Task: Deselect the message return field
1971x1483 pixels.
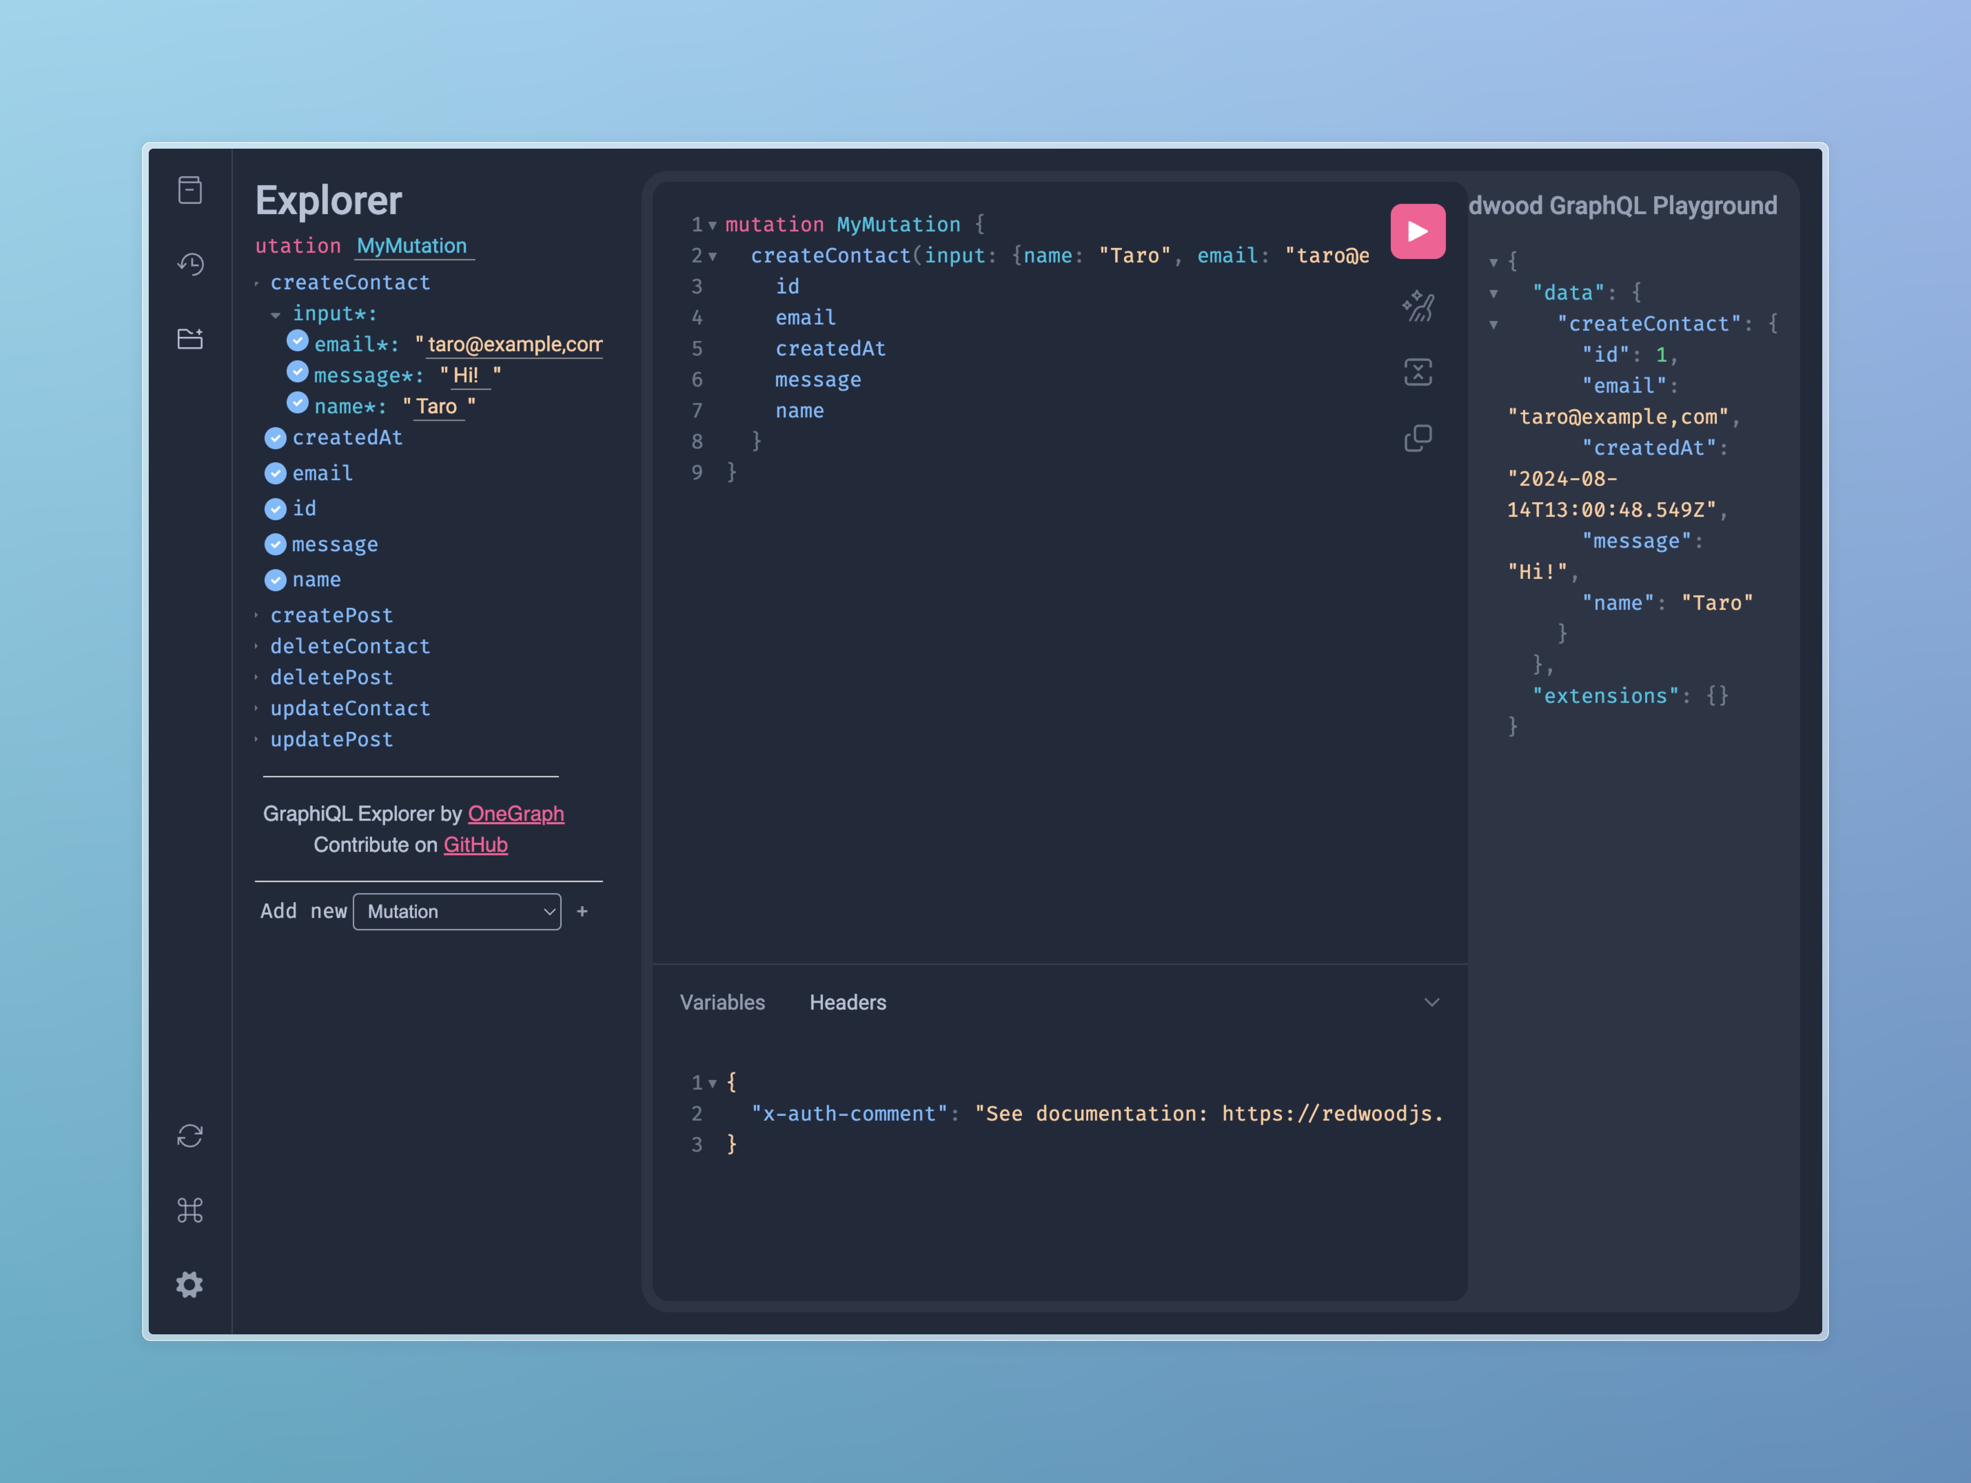Action: [x=275, y=544]
